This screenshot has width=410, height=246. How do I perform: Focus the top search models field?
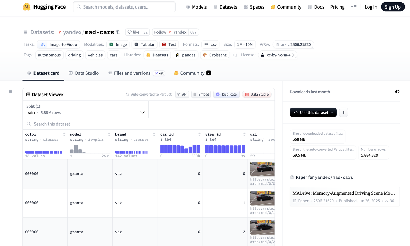click(x=124, y=7)
